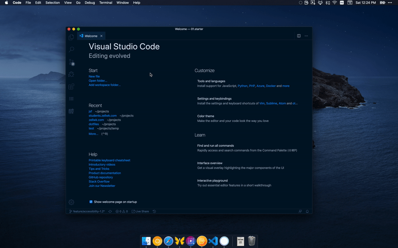The width and height of the screenshot is (398, 248).
Task: Open the Explorer view in the activity bar
Action: pyautogui.click(x=71, y=37)
